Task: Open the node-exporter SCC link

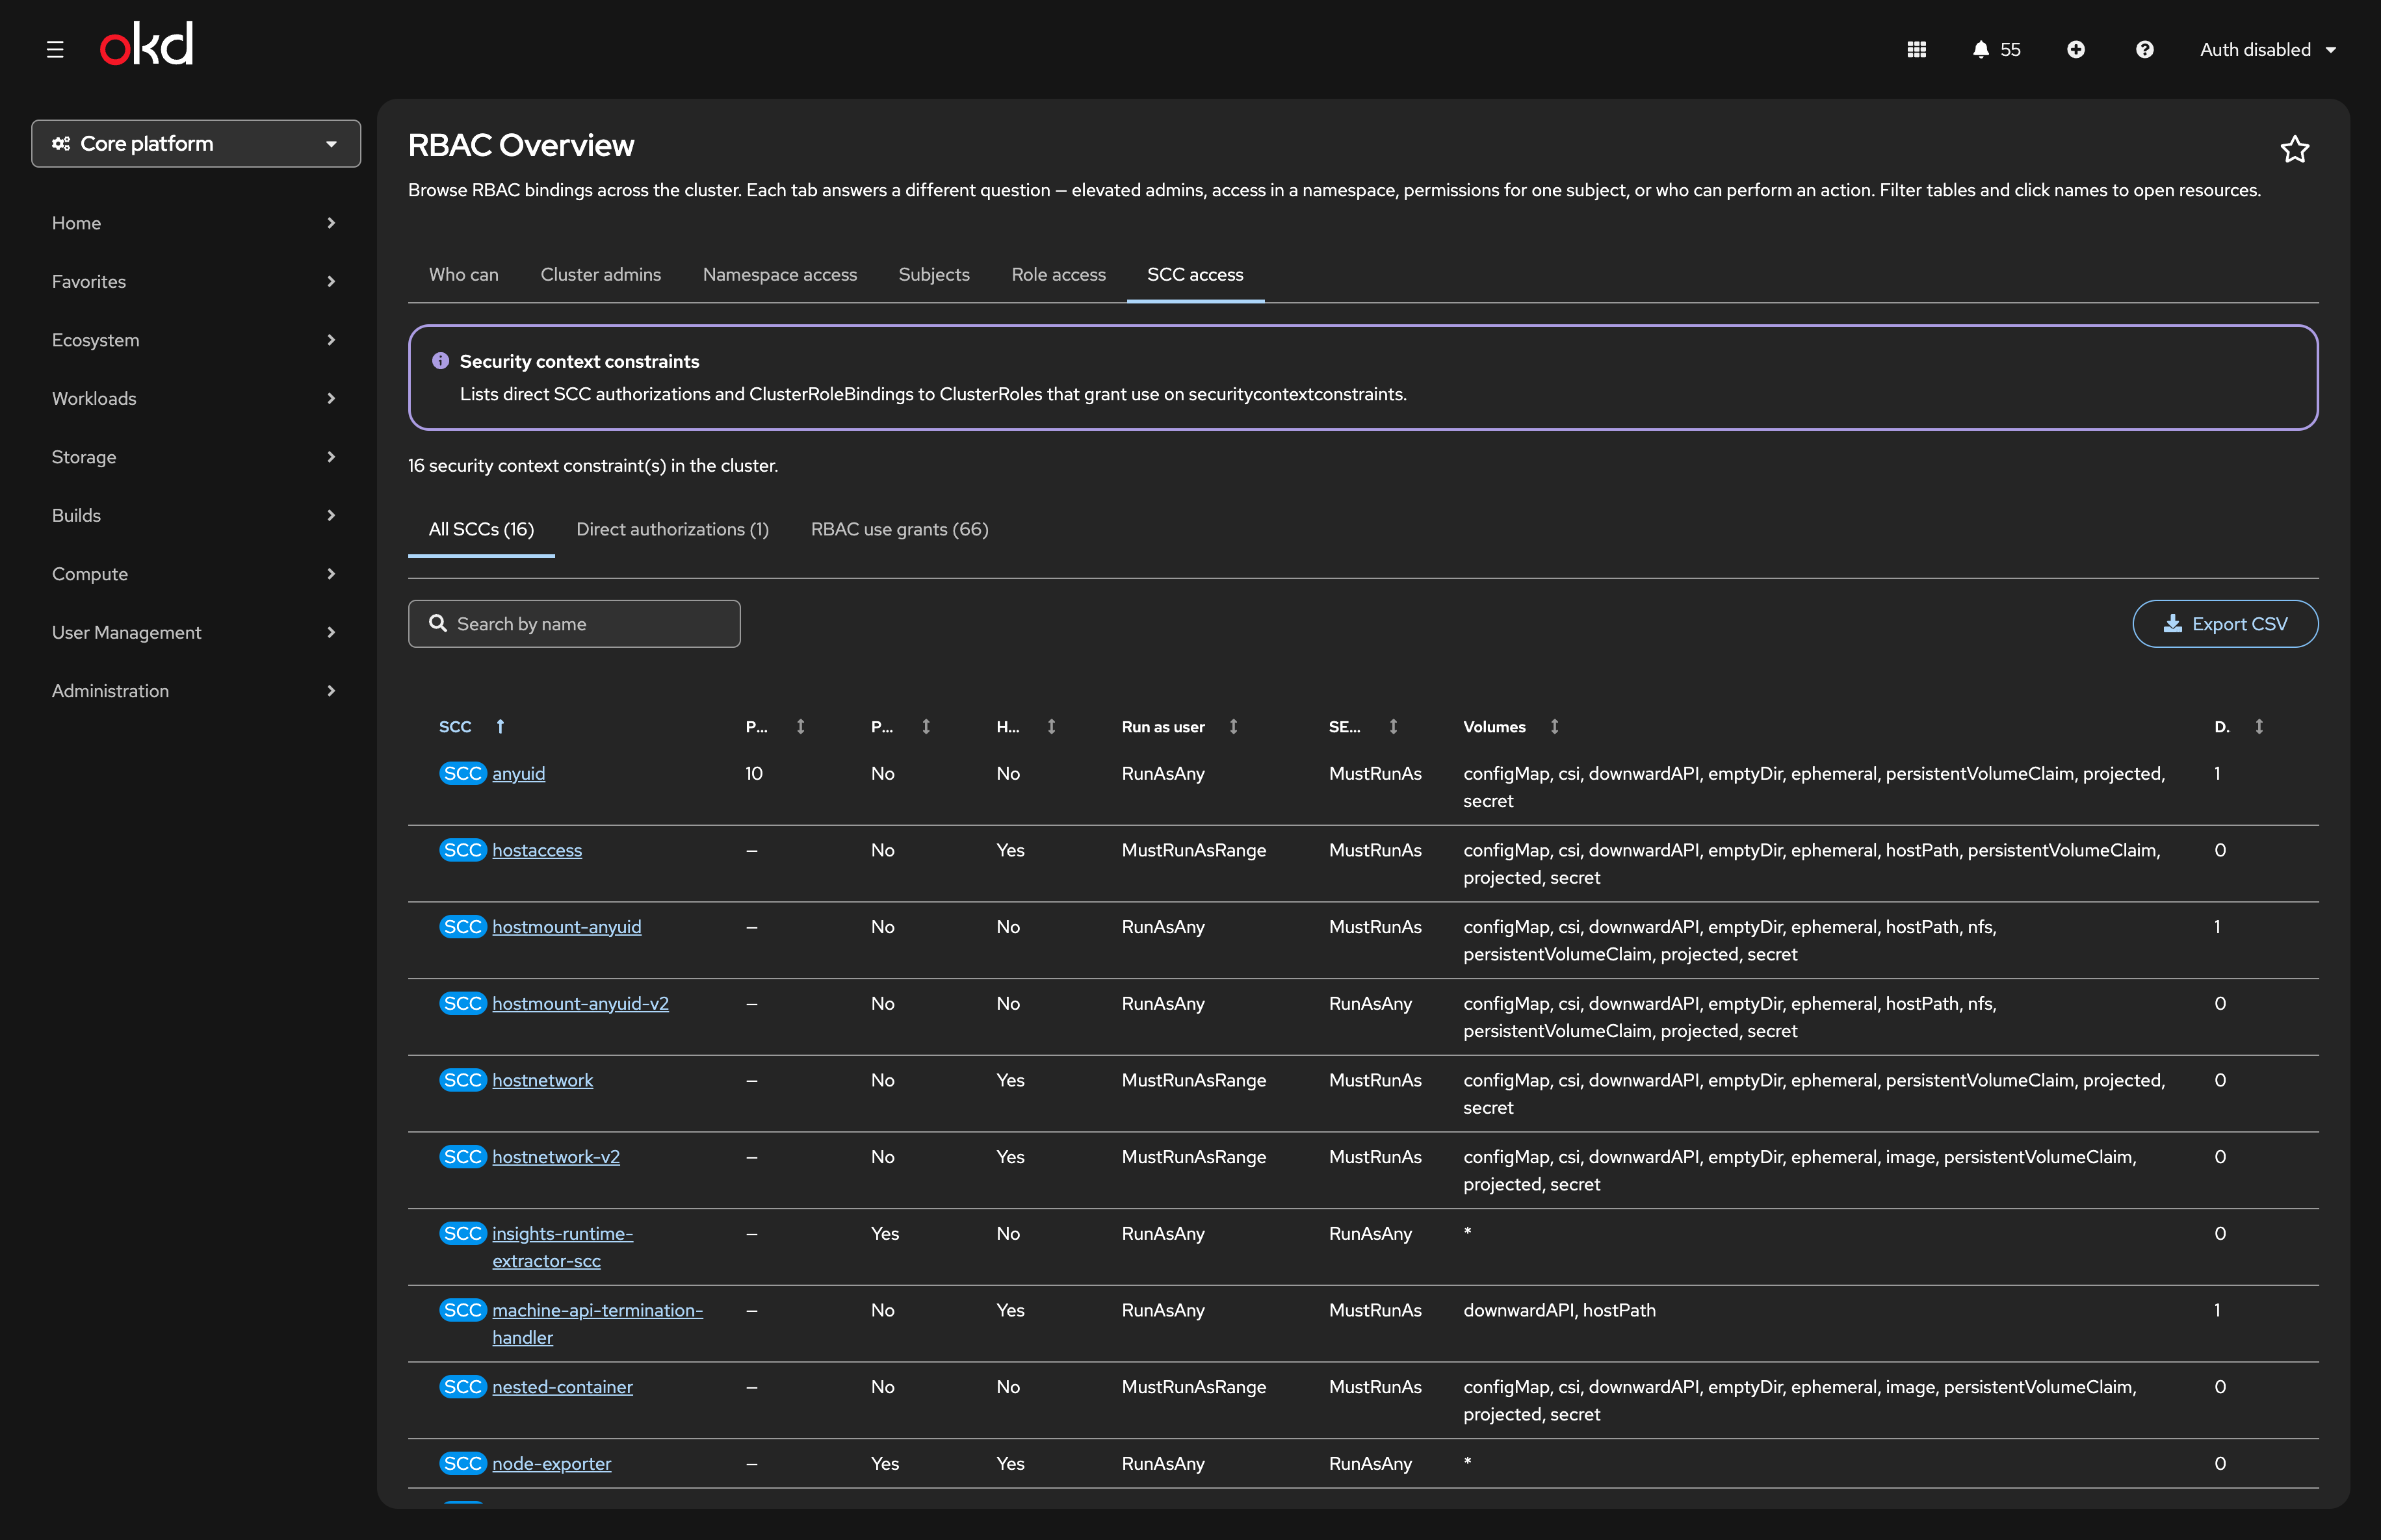Action: point(551,1463)
